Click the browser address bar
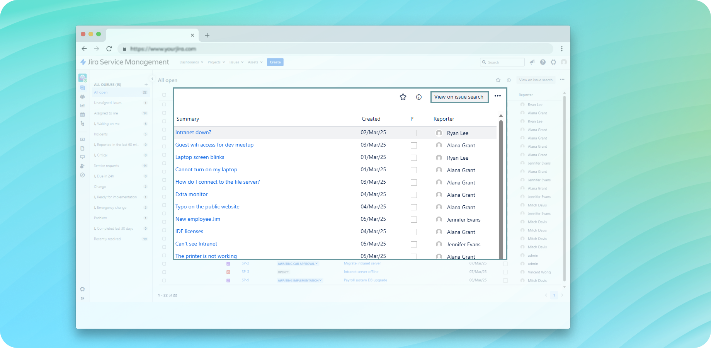 point(335,49)
